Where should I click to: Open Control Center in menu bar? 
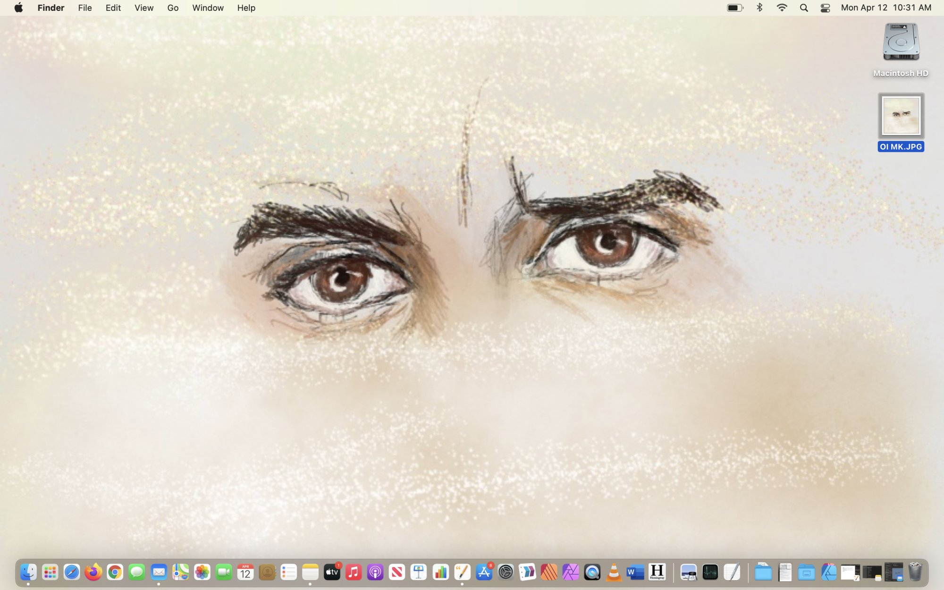[x=825, y=8]
